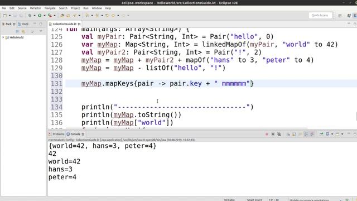Click line number 131 in the gutter

tap(56, 84)
